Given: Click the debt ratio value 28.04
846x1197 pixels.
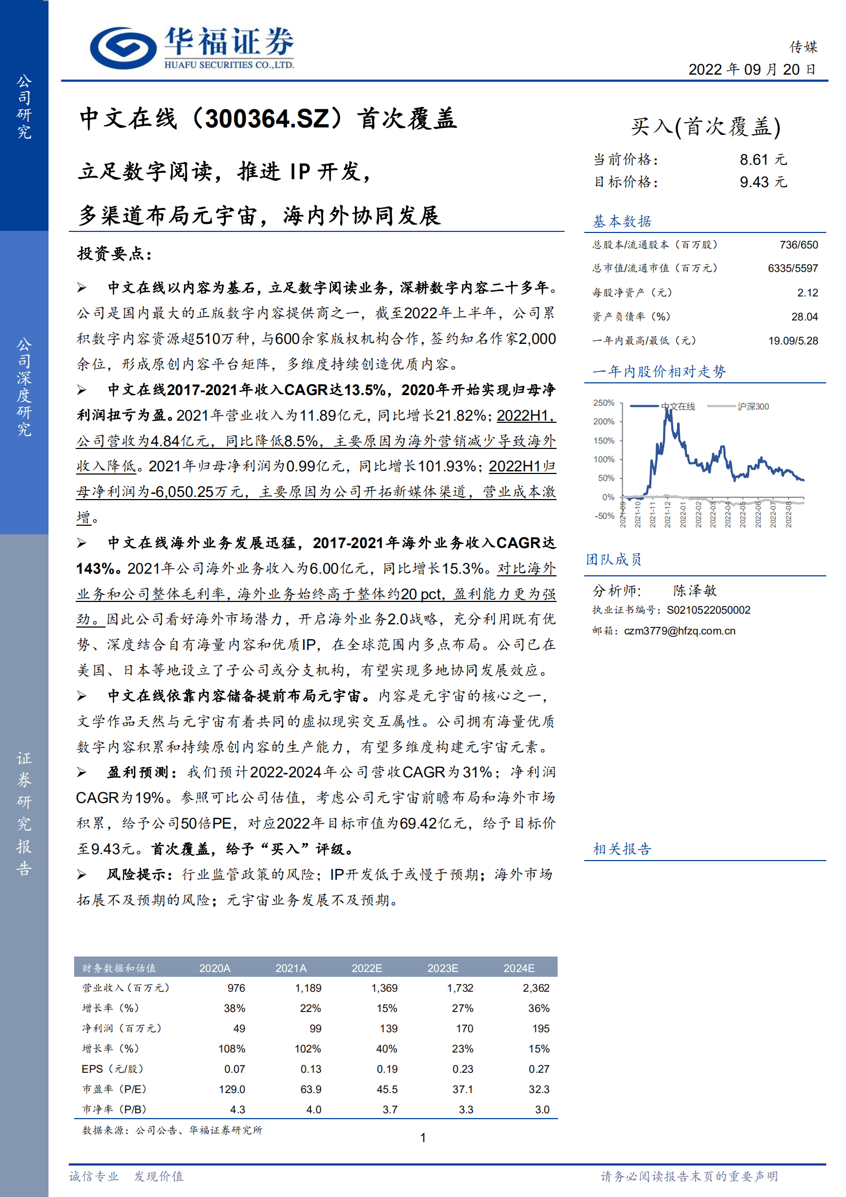Looking at the screenshot, I should coord(804,317).
